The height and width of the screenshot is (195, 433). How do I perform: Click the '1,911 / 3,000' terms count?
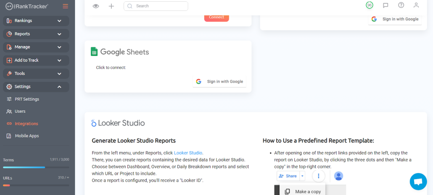[x=60, y=159]
